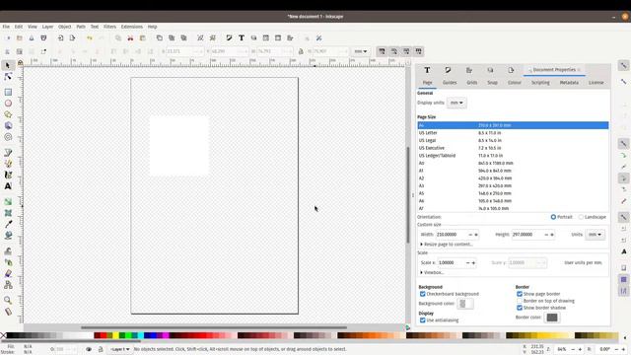The image size is (631, 355).
Task: Open the toolbar mm units dropdown
Action: point(360,51)
